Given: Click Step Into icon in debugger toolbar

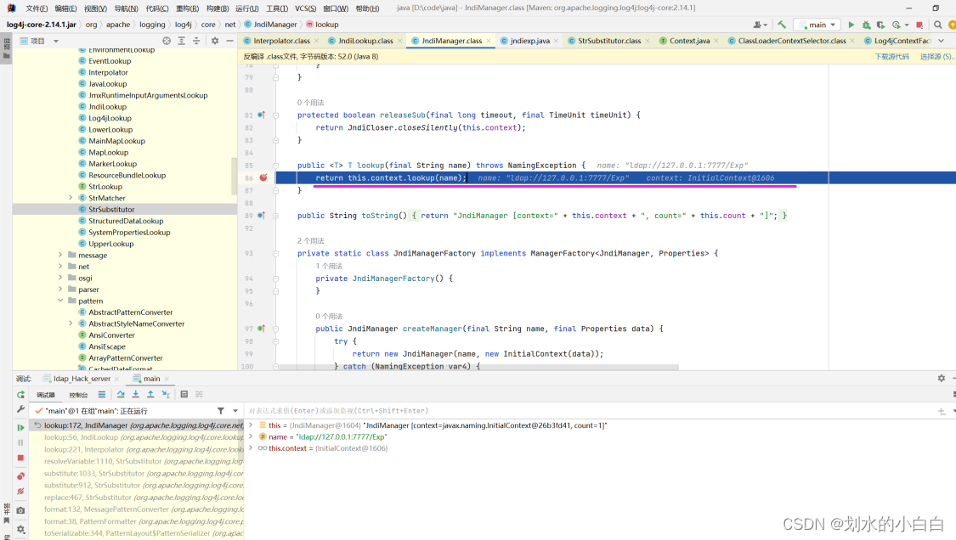Looking at the screenshot, I should [x=135, y=394].
